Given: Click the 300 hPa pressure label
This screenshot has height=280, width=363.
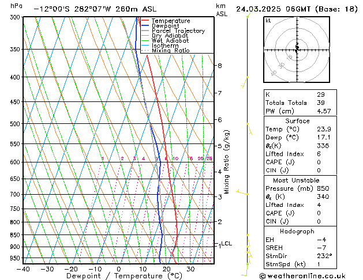Looking at the screenshot, I should pos(16,17).
